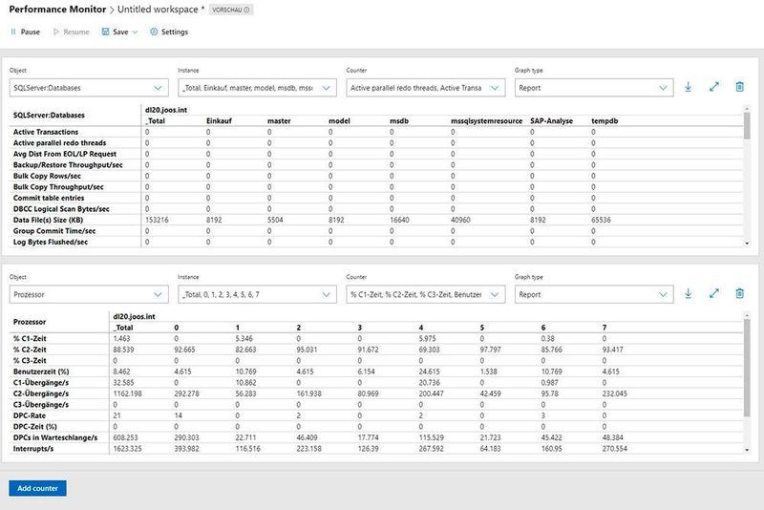Click the % C2-Zeit total value 88.539
Viewport: 764px width, 510px height.
pyautogui.click(x=123, y=350)
